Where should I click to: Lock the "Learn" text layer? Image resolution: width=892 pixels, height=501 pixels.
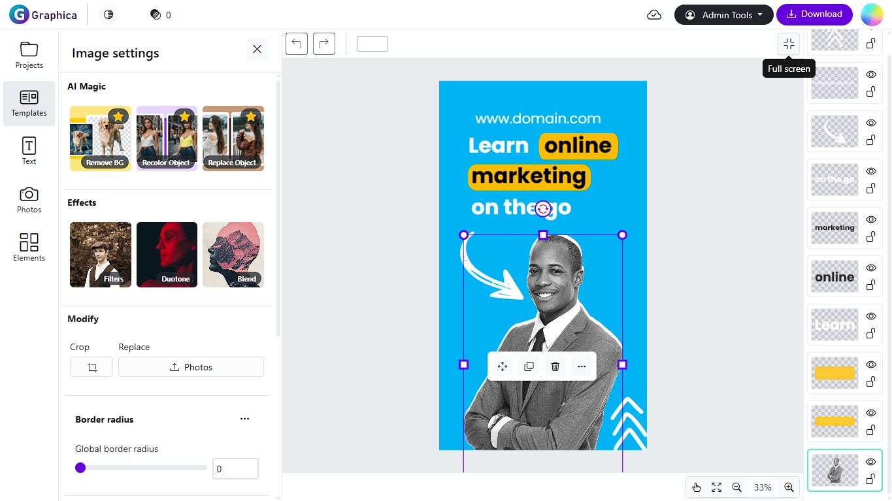tap(871, 333)
